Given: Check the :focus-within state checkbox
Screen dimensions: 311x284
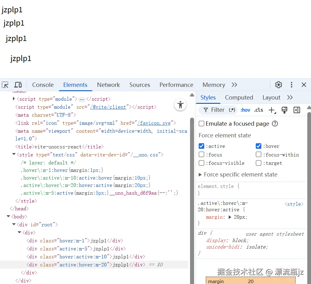Looking at the screenshot, I should [259, 155].
